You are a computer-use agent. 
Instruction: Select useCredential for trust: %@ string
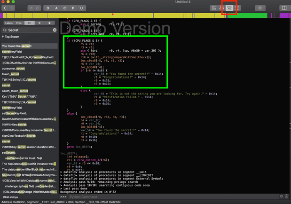pyautogui.click(x=29, y=158)
